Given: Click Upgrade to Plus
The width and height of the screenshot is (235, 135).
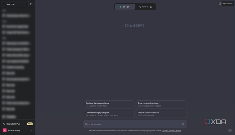Looking at the screenshot, I should coord(18,124).
